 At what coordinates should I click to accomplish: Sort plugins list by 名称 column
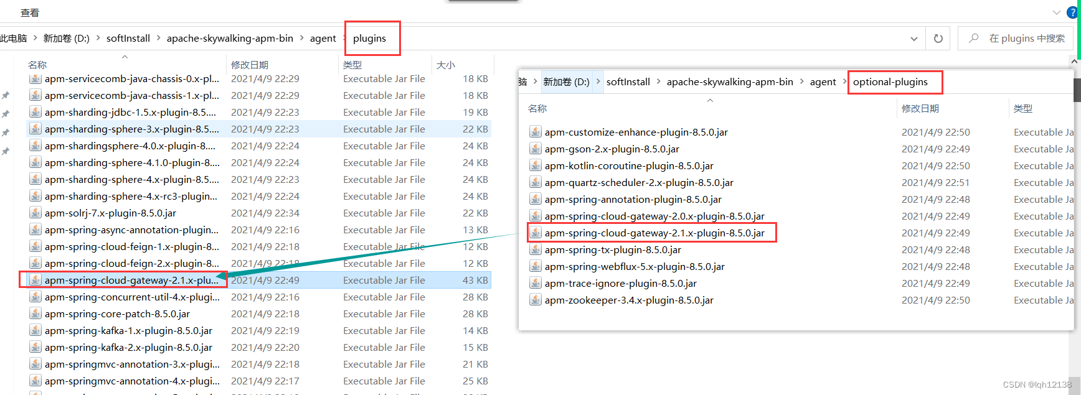click(37, 65)
